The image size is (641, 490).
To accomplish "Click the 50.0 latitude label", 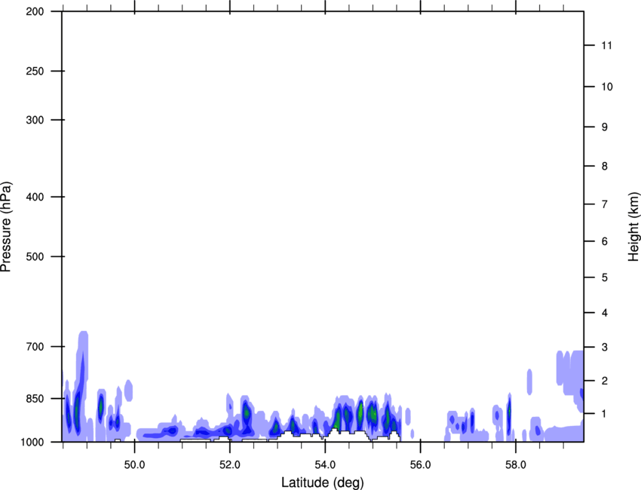I will point(134,465).
